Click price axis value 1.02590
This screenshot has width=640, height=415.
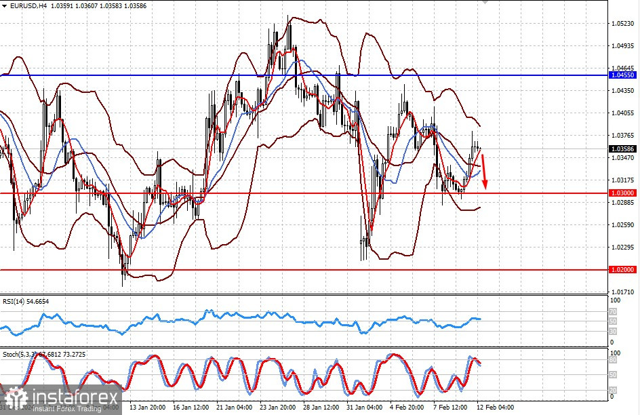(x=622, y=225)
